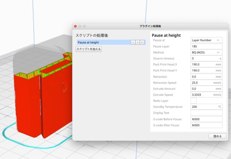Expand the Method BQ (M25) dropdown
The width and height of the screenshot is (231, 159).
coord(206,52)
